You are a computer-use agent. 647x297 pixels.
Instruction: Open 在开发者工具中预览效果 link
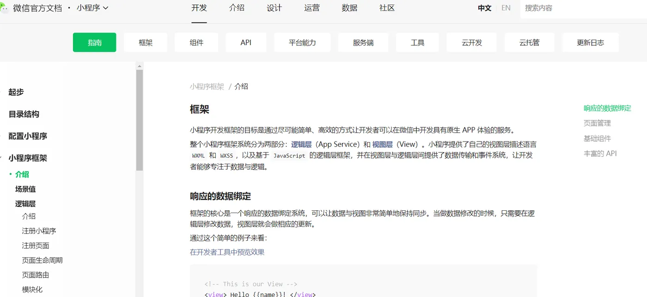(x=227, y=252)
